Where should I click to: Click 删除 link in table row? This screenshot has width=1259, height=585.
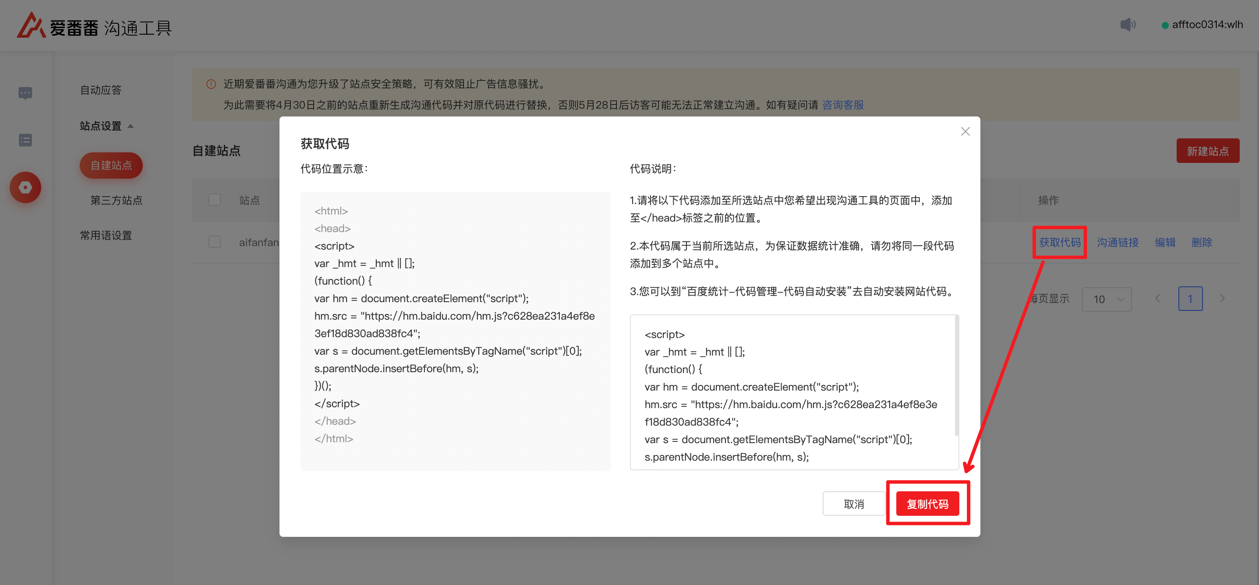[1201, 243]
